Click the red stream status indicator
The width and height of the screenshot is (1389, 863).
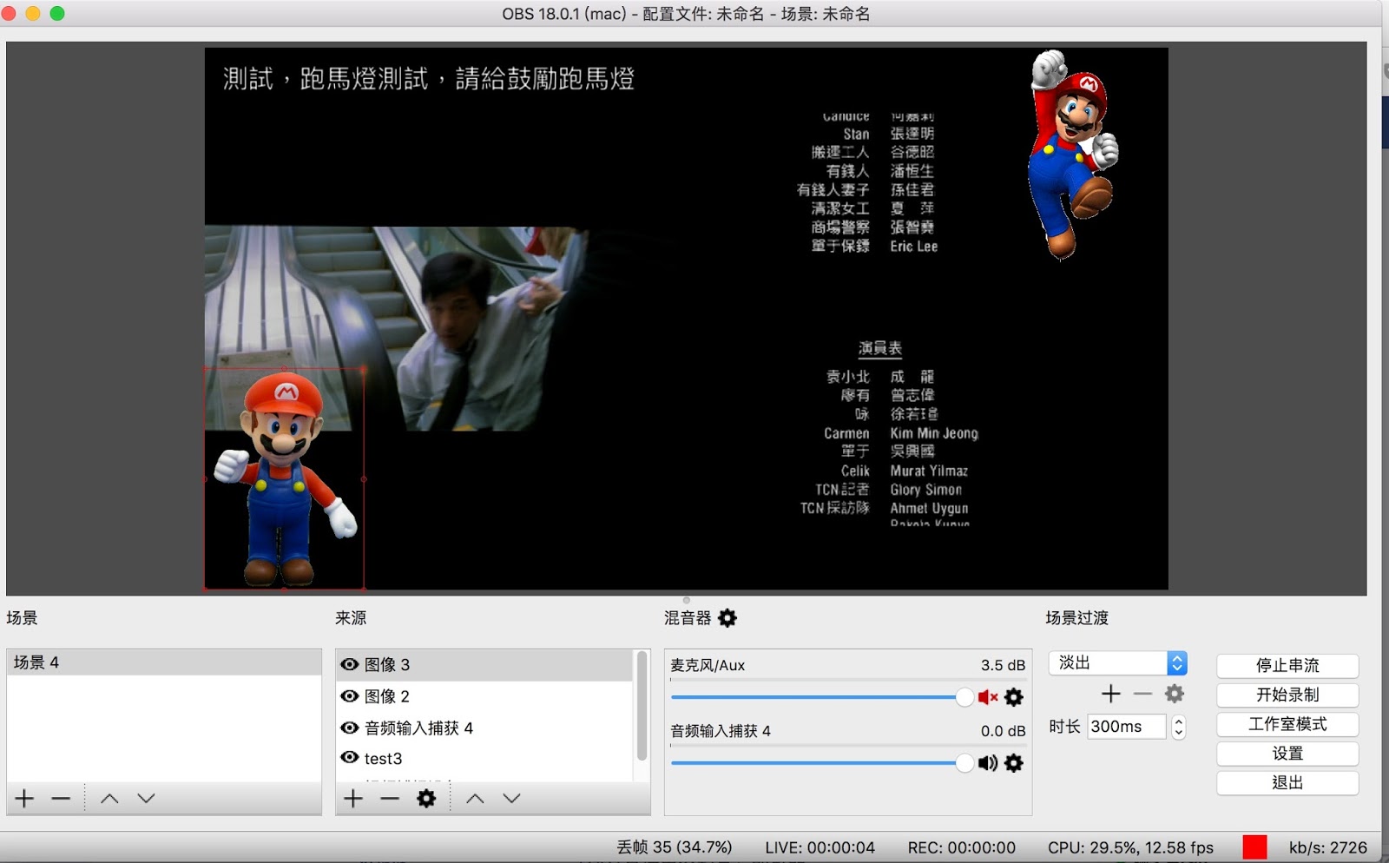pyautogui.click(x=1254, y=847)
